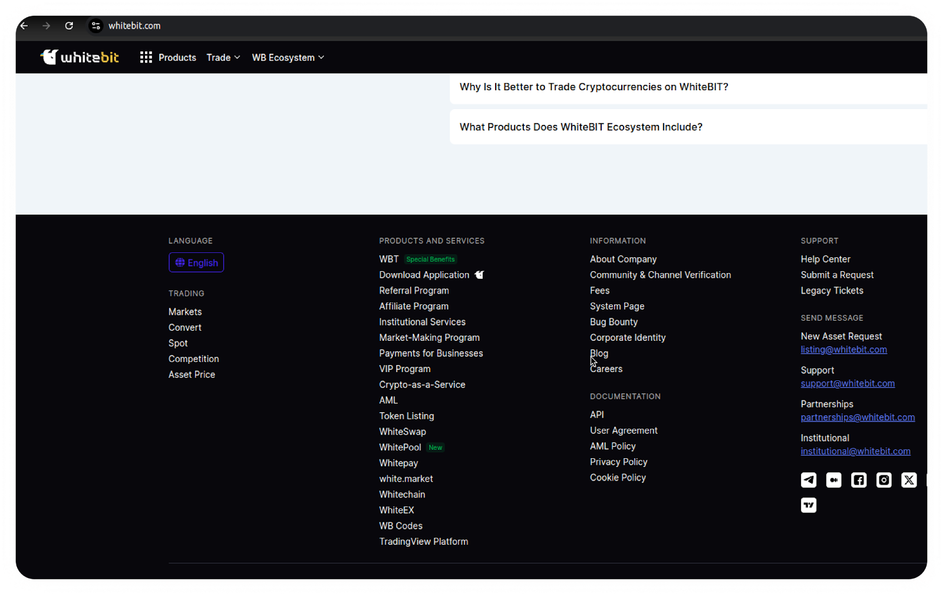Open the WhitePool link
The width and height of the screenshot is (943, 595).
click(400, 448)
